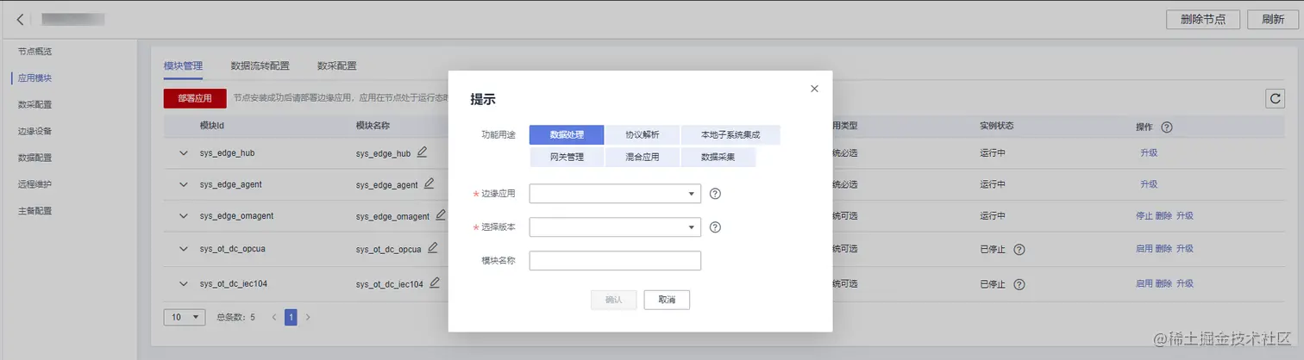
Task: Switch to 数据流转配置 tab
Action: tap(260, 65)
